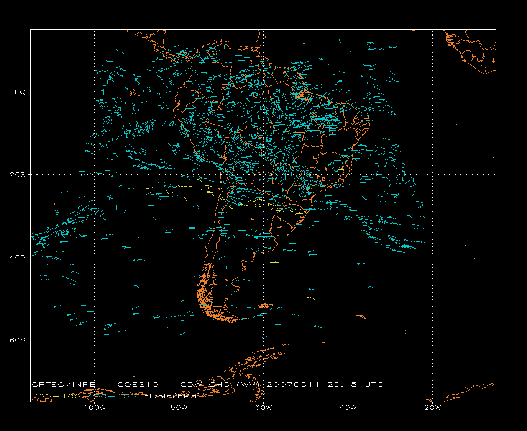
Task: Click the '60W' longitude label
Action: click(x=264, y=407)
